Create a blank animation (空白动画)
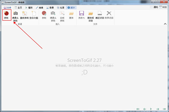 [x=34, y=15]
